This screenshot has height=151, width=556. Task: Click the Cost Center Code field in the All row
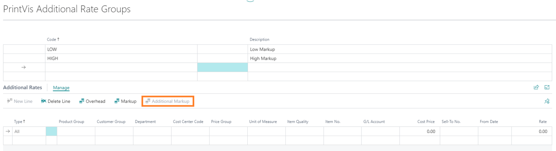(190, 131)
